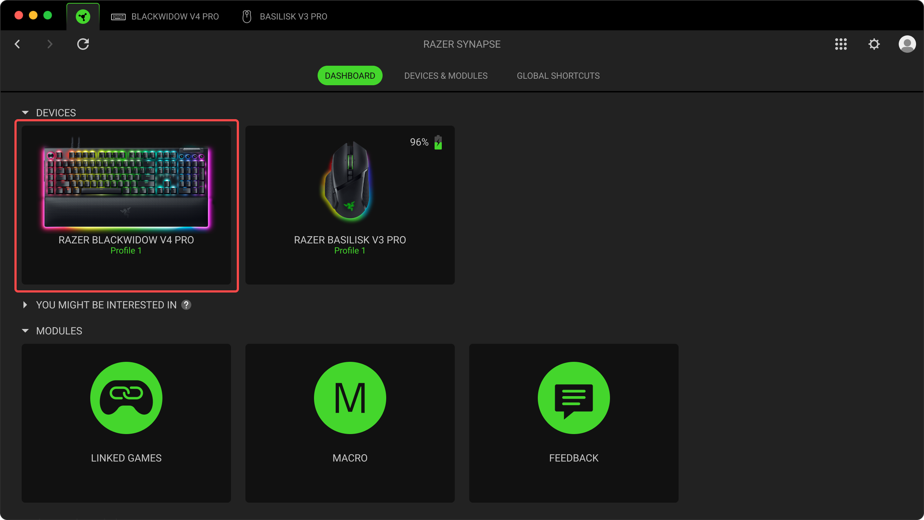The width and height of the screenshot is (924, 520).
Task: Open the Razer BlackWidow V4 Pro keyboard image
Action: 126,183
